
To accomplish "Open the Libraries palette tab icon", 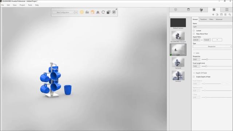I will click(227, 10).
